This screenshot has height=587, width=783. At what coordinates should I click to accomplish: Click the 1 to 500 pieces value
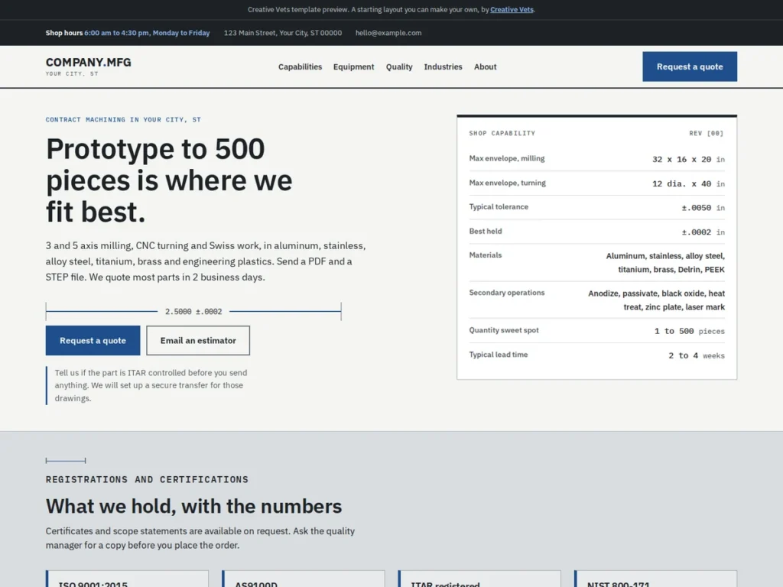pos(689,331)
